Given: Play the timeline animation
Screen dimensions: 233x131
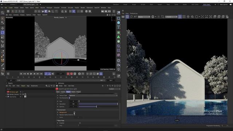Looking at the screenshot, I should point(31,74).
